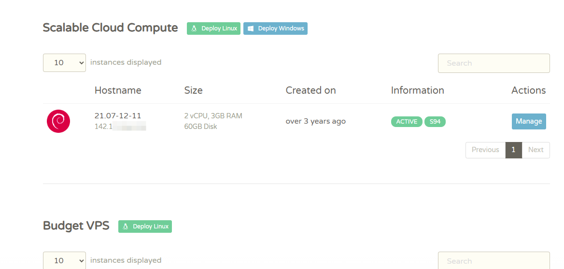Click the instance IP address starting 142.1
This screenshot has width=564, height=269.
point(120,127)
